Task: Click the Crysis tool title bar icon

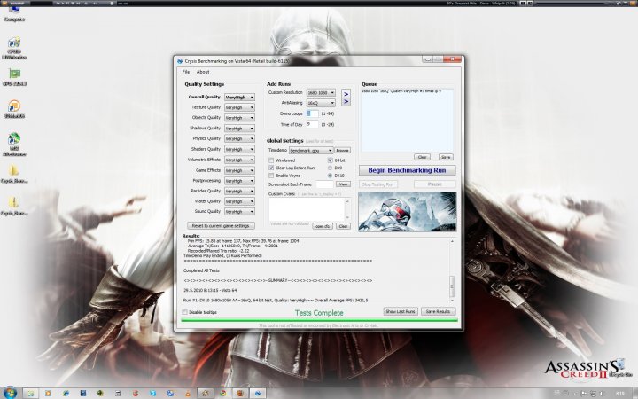Action: click(180, 61)
